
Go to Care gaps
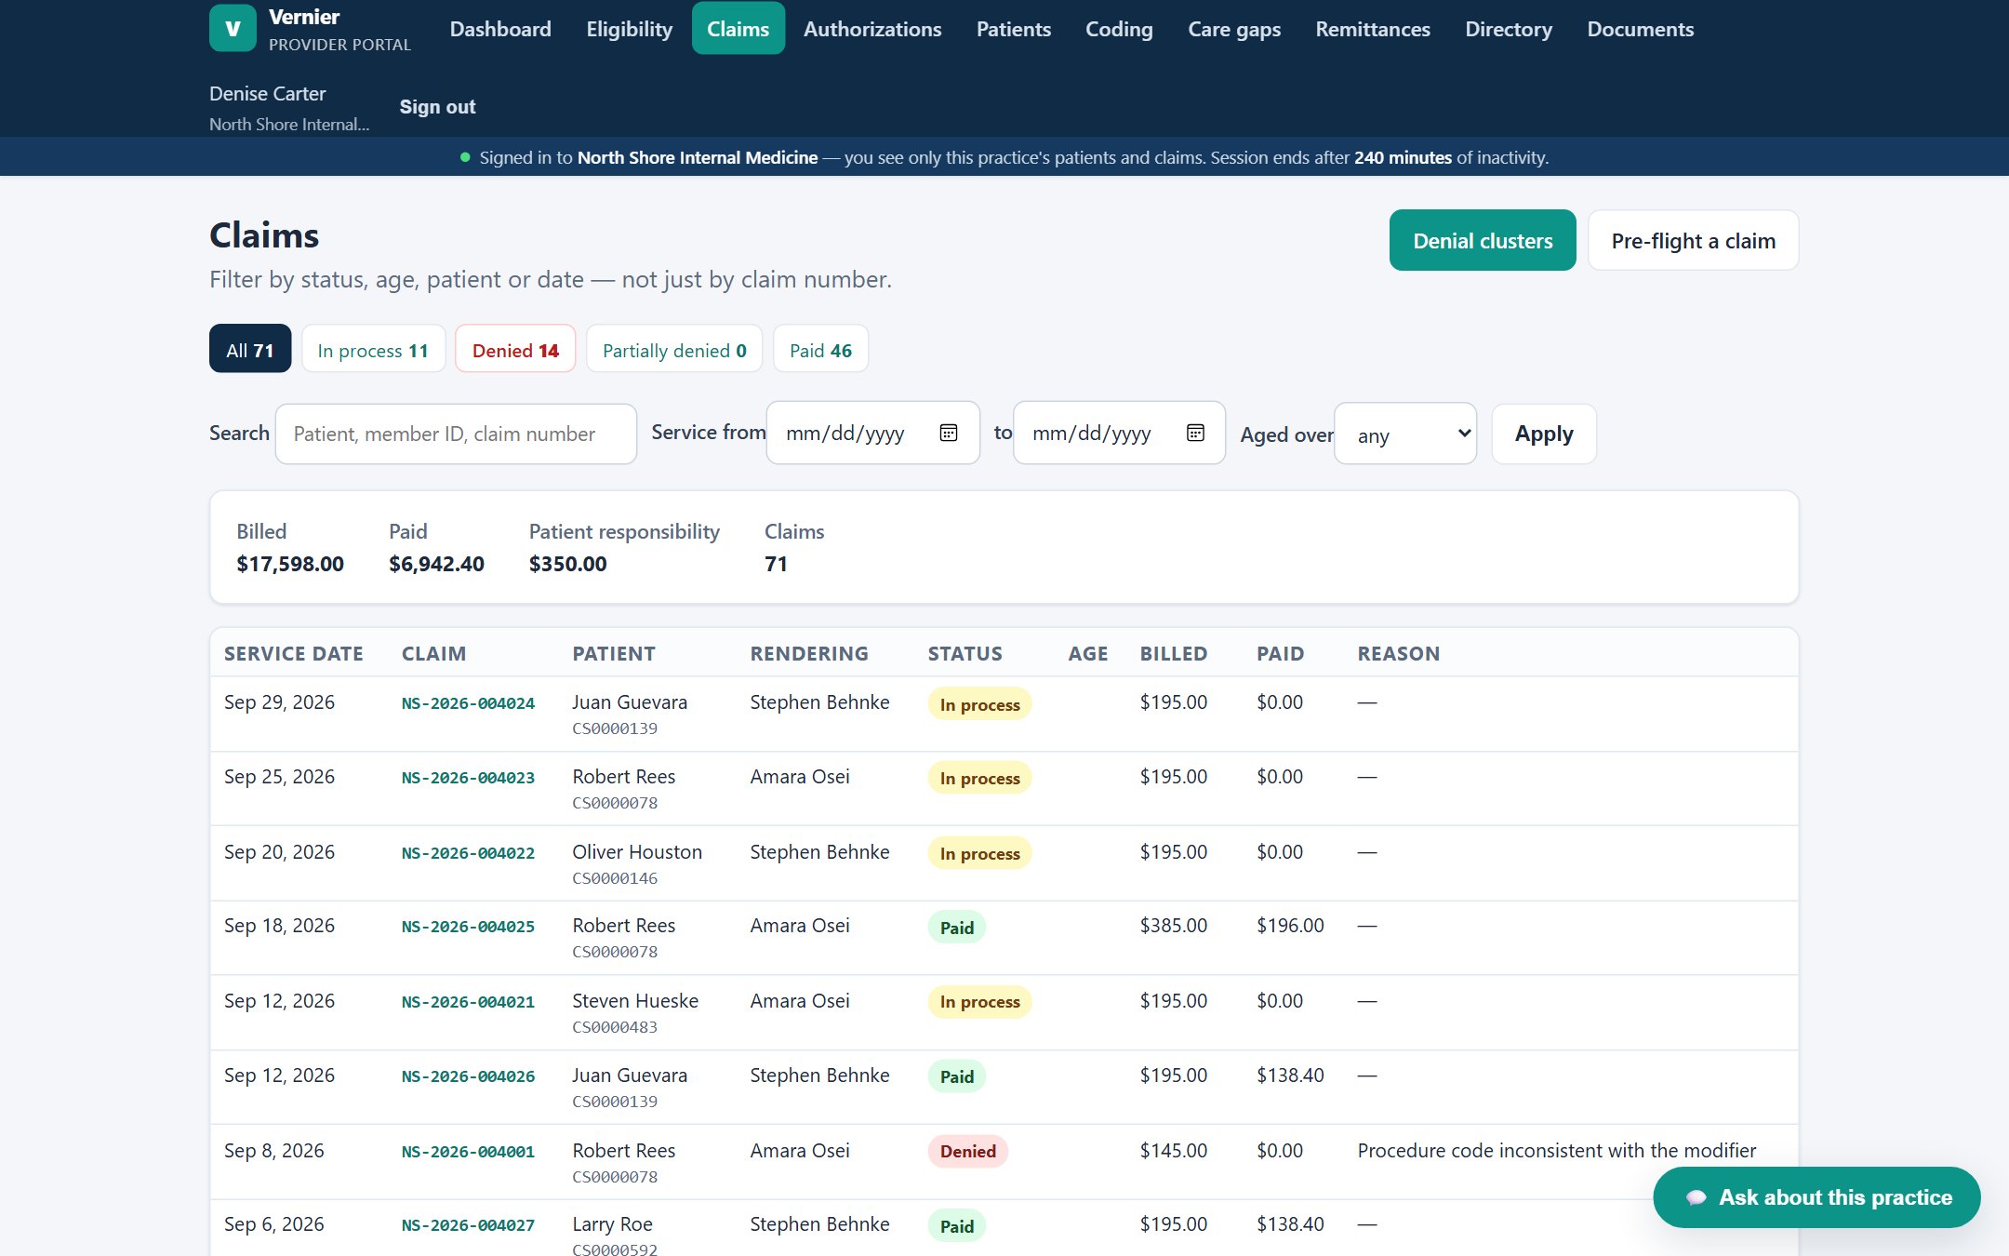click(x=1234, y=29)
